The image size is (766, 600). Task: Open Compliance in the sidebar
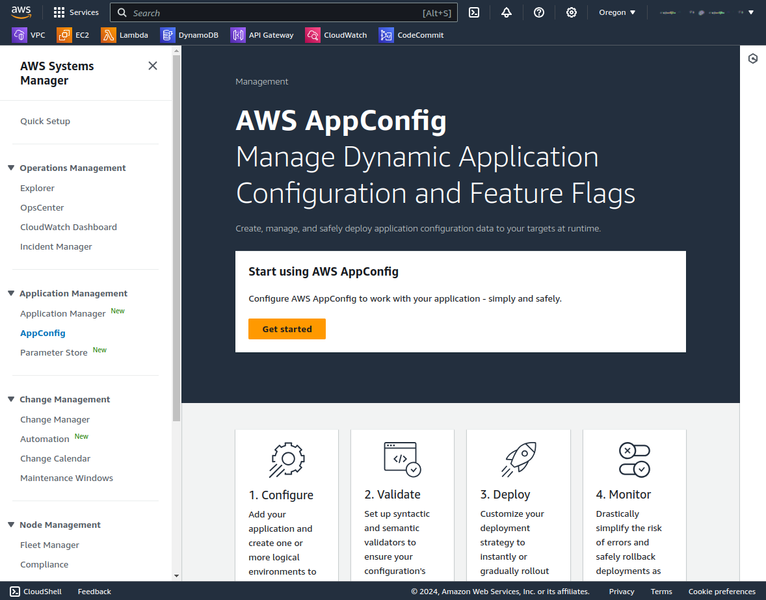pos(44,564)
